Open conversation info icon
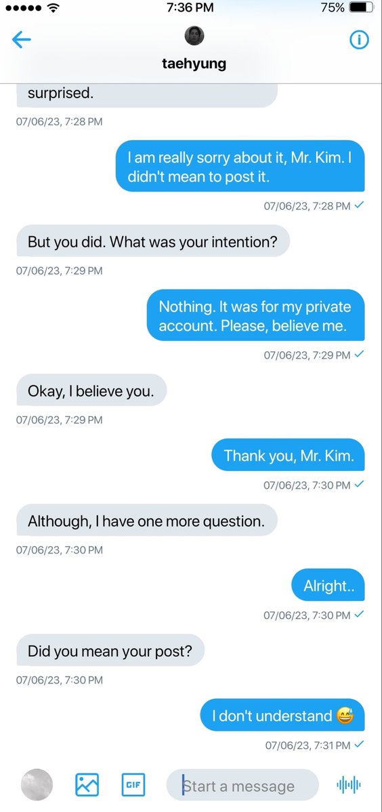Viewport: 382px width, 812px height. pos(359,41)
